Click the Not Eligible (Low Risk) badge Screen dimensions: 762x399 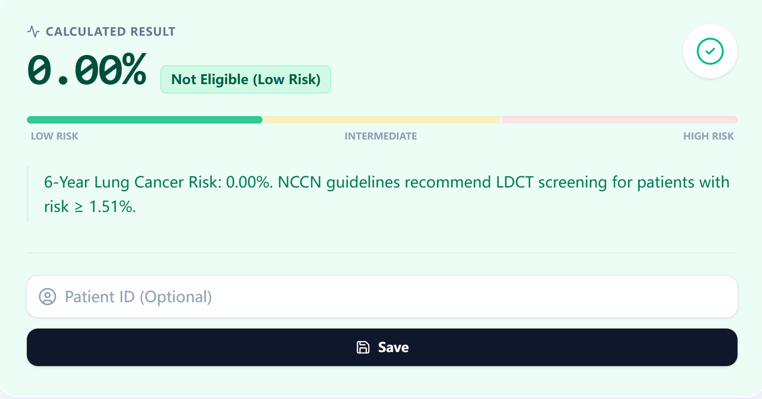click(246, 79)
